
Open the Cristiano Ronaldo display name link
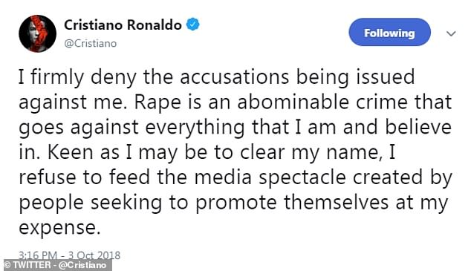(123, 25)
